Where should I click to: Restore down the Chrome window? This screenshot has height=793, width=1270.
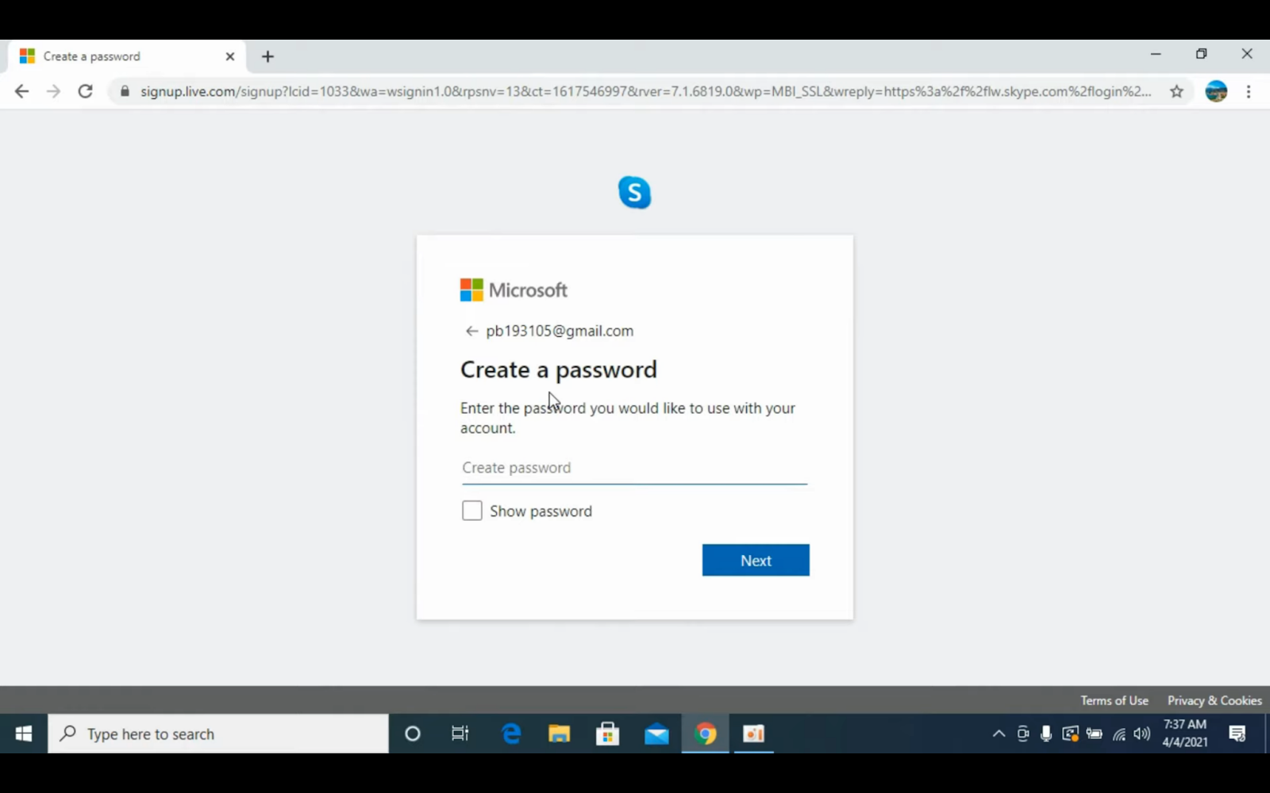pyautogui.click(x=1201, y=54)
